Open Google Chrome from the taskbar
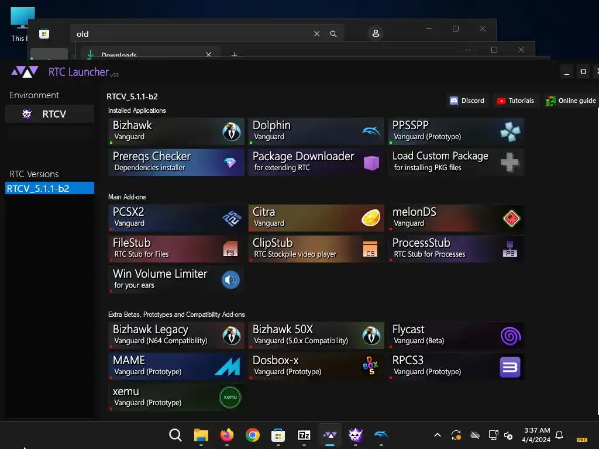This screenshot has height=449, width=599. point(253,435)
